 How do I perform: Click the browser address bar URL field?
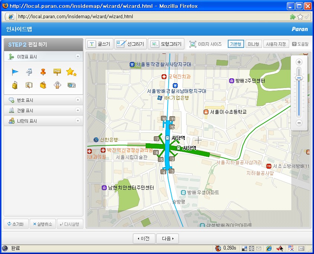tap(152, 17)
